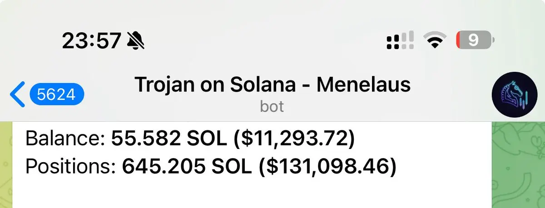Tap the "bot" subtitle under the title
The width and height of the screenshot is (545, 208).
pyautogui.click(x=272, y=106)
